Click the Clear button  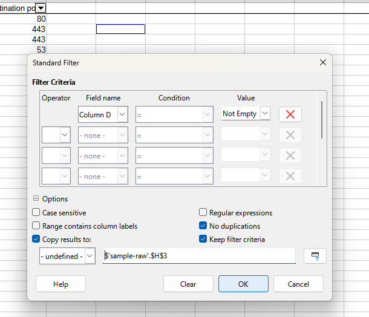pos(188,284)
